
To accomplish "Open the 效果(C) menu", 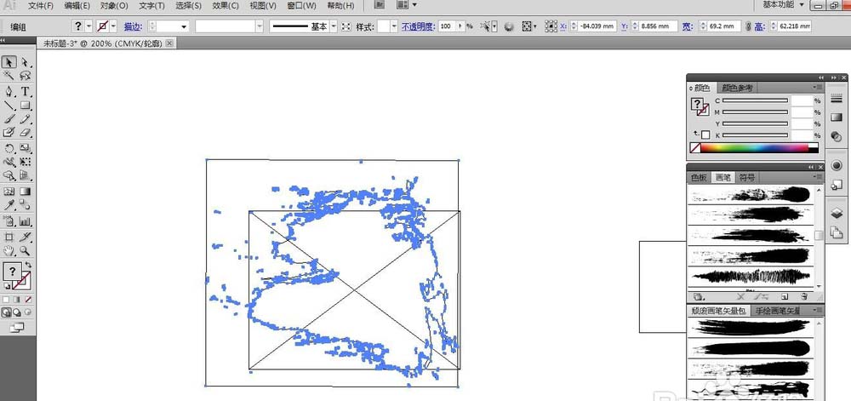I will coord(226,5).
